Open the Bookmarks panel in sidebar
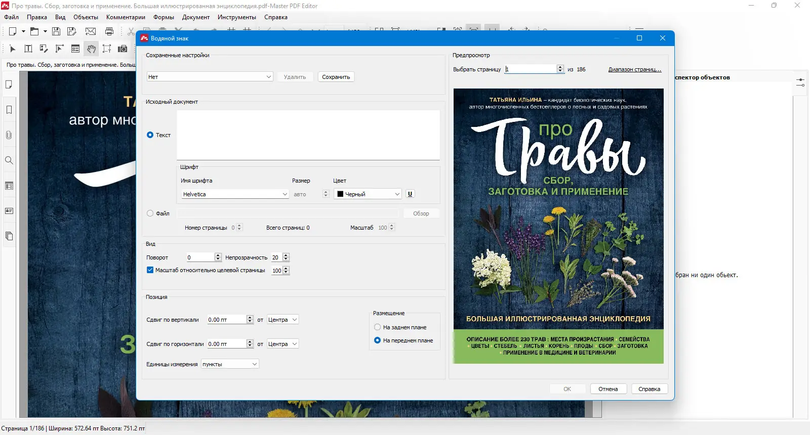This screenshot has height=435, width=810. (9, 110)
